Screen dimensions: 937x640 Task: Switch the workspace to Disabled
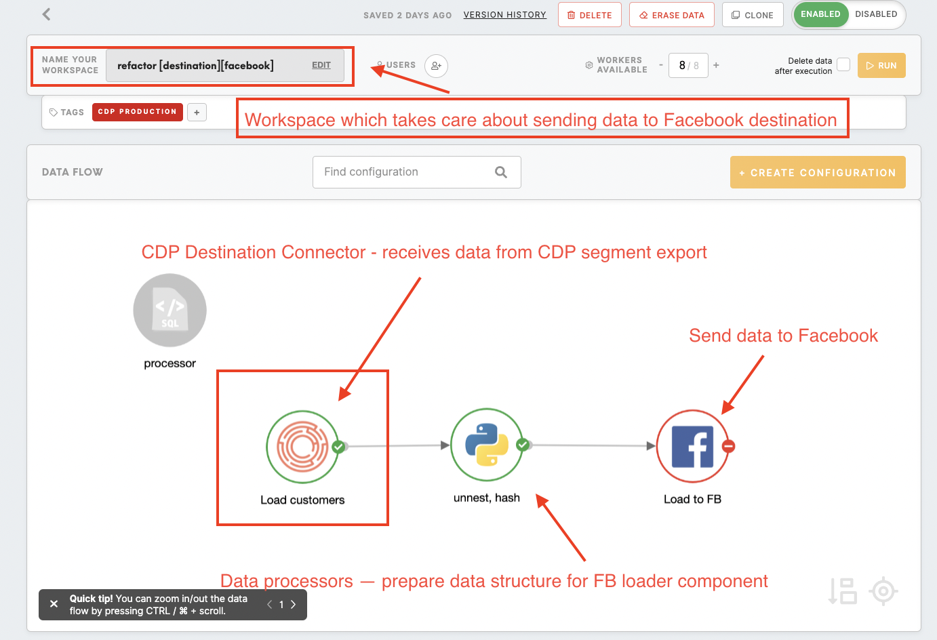pos(876,14)
